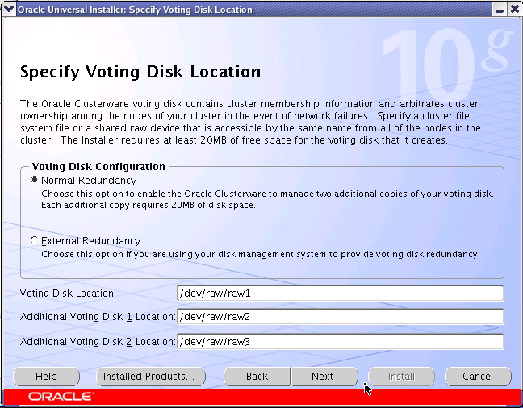Click the Voting Disk Configuration group title
Screen dimensions: 523x408
pyautogui.click(x=98, y=166)
